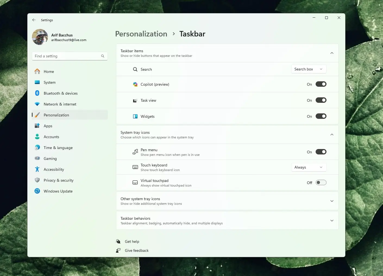Click the Windows Update sync icon
Screen dimensions: 383x276
click(37, 191)
